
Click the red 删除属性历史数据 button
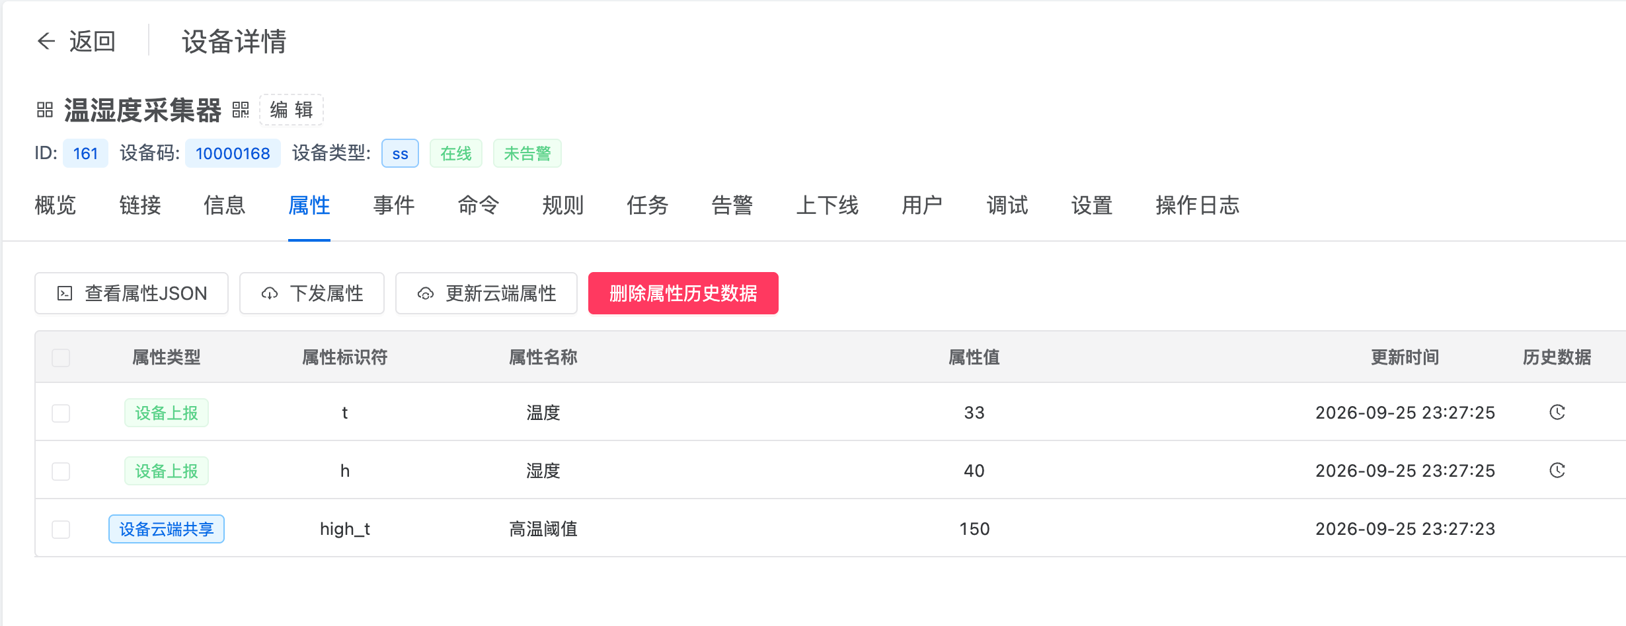(x=683, y=293)
